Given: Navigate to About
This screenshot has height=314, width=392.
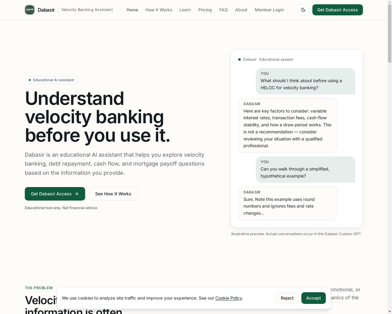Looking at the screenshot, I should [x=241, y=10].
